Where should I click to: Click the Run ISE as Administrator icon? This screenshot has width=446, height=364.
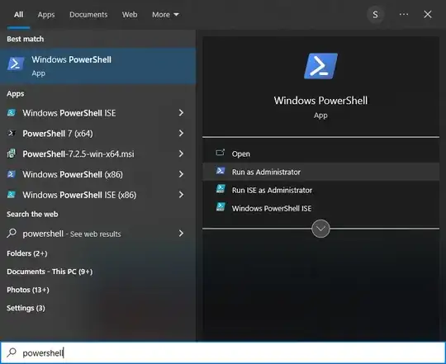click(221, 189)
